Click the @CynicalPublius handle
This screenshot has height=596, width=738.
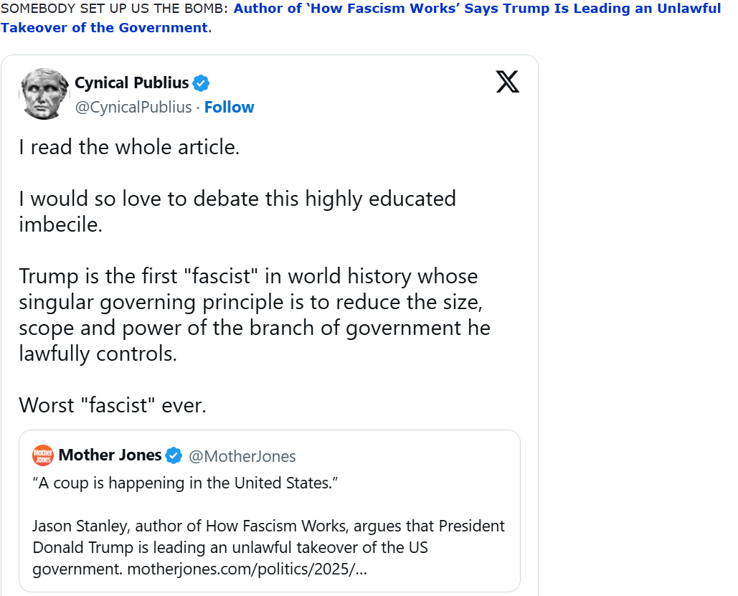point(133,107)
